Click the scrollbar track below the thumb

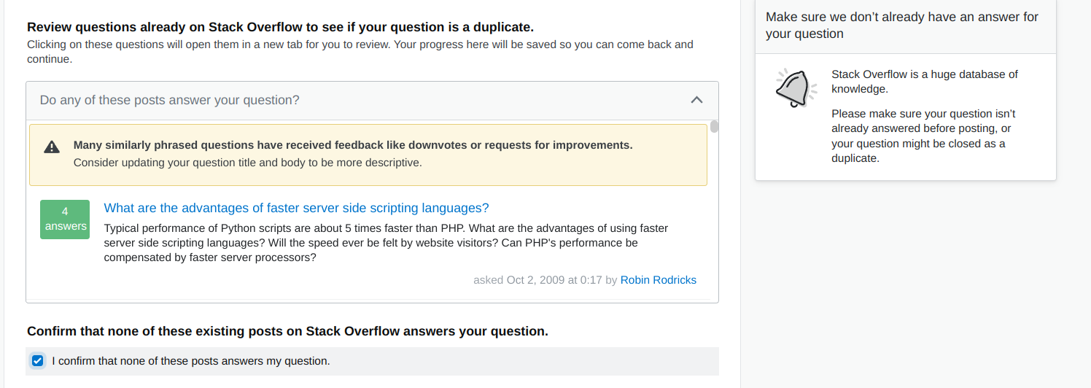(x=715, y=219)
